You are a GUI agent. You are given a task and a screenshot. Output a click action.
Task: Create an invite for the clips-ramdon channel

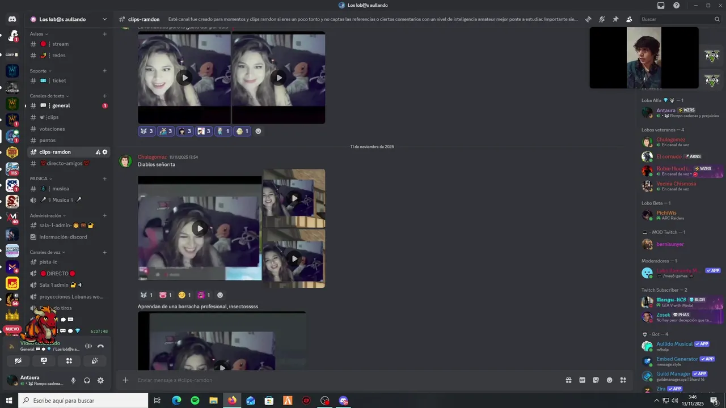click(x=98, y=152)
